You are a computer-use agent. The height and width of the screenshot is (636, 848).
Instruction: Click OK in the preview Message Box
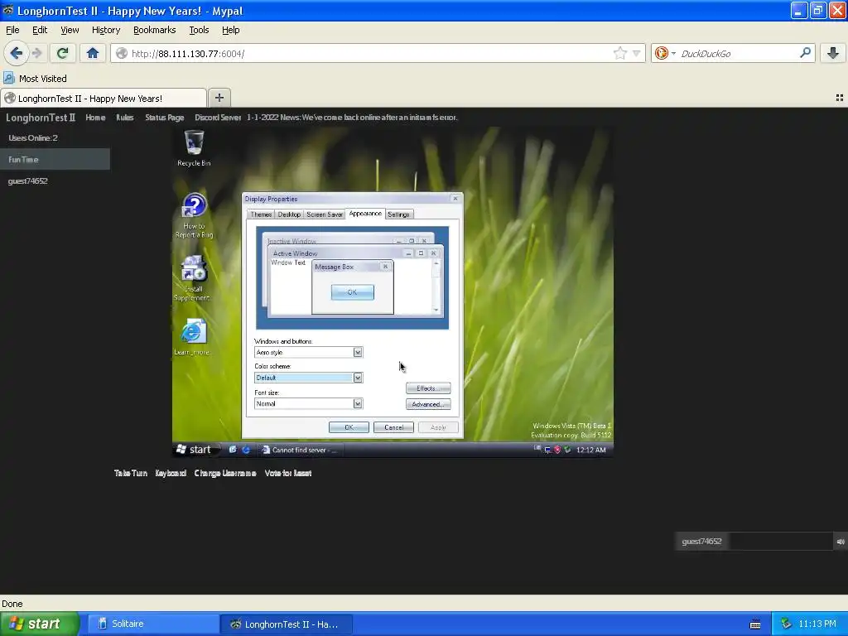[352, 292]
